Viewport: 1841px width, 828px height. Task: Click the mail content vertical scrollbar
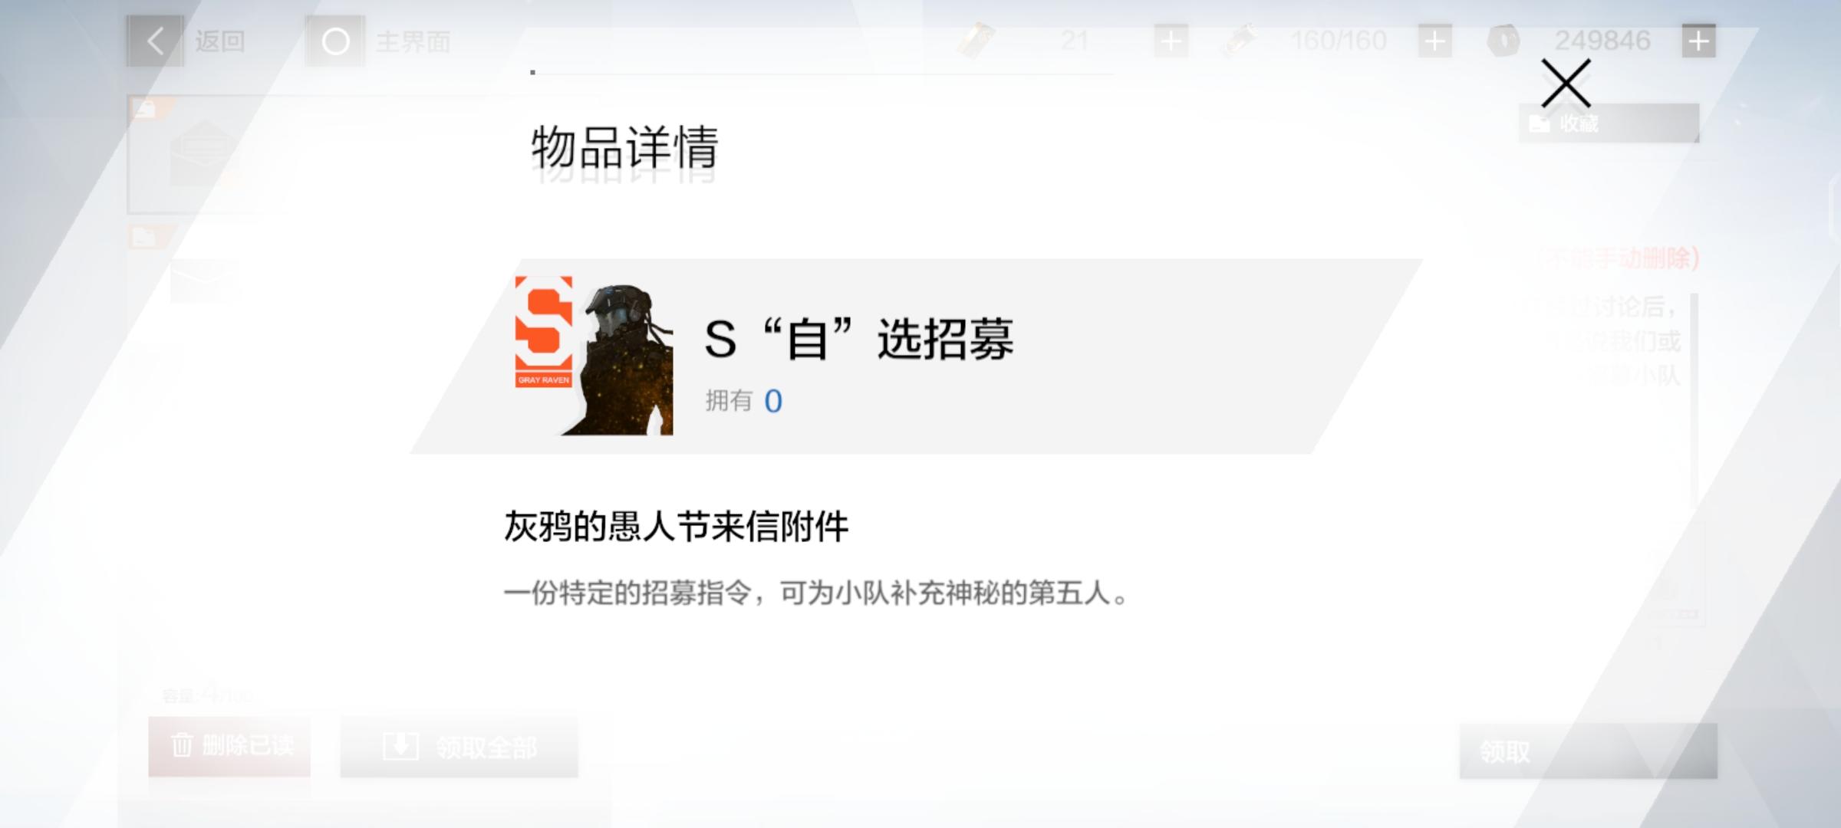(1694, 399)
